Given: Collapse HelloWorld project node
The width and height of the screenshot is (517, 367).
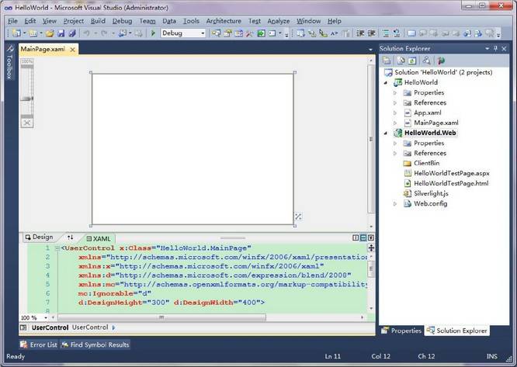Looking at the screenshot, I should click(x=386, y=83).
